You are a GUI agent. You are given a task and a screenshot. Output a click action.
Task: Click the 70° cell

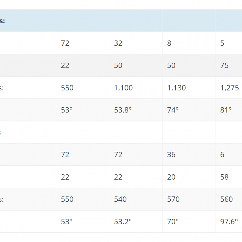[189, 222]
